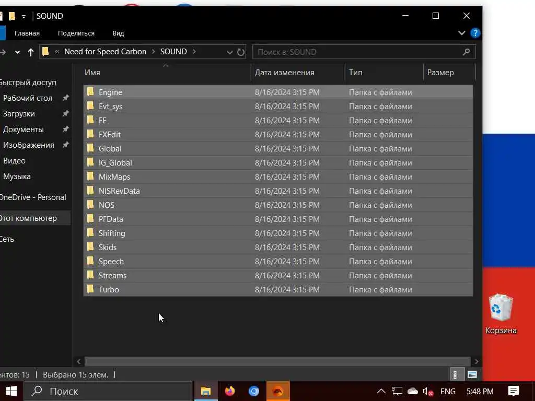Image resolution: width=535 pixels, height=401 pixels.
Task: Select the IG_Global folder icon
Action: (90, 162)
